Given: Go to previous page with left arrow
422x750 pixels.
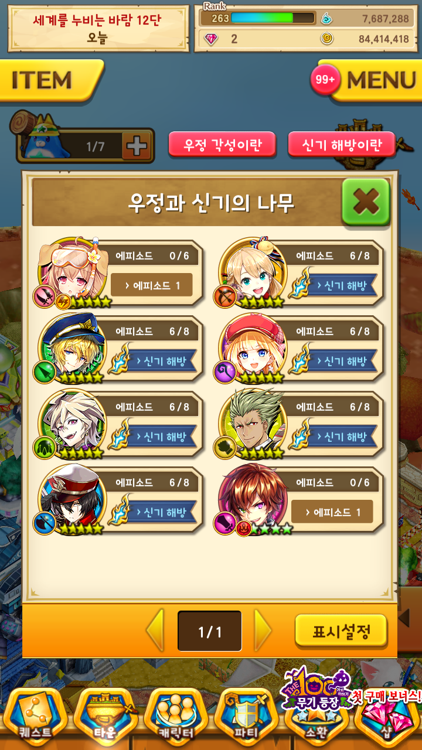Looking at the screenshot, I should click(x=155, y=630).
